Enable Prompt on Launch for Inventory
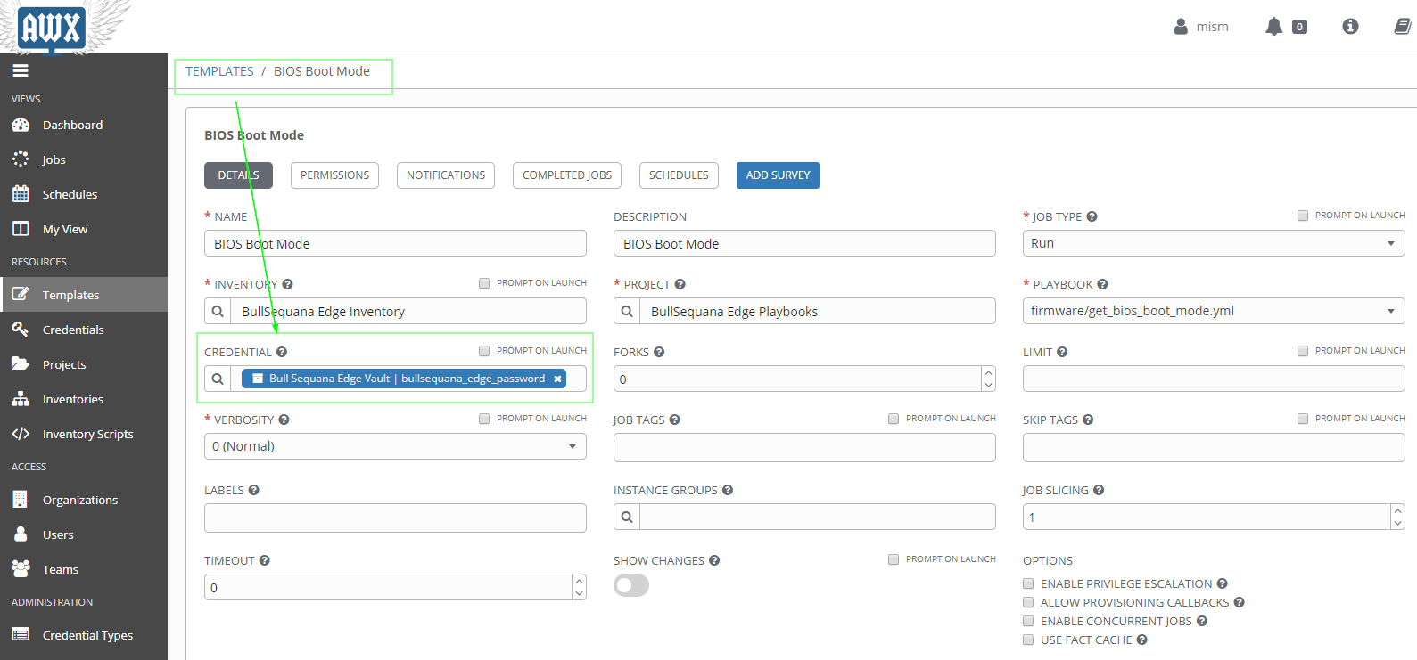This screenshot has width=1417, height=660. [484, 283]
